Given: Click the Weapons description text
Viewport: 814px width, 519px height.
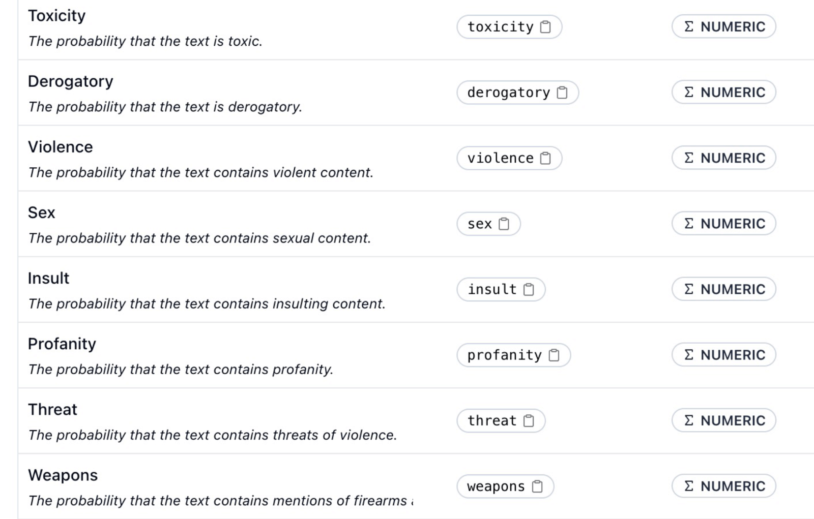Looking at the screenshot, I should (x=219, y=501).
